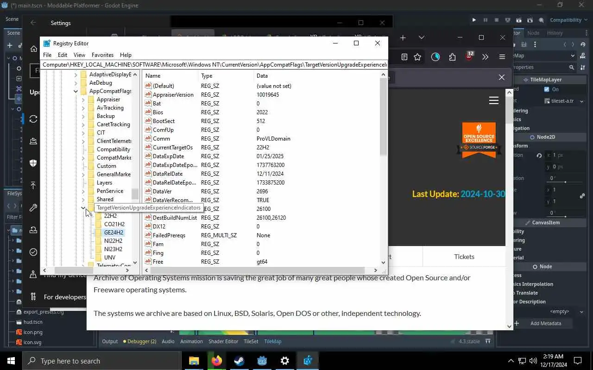The image size is (593, 370).
Task: Open Registry Editor View menu
Action: click(79, 55)
